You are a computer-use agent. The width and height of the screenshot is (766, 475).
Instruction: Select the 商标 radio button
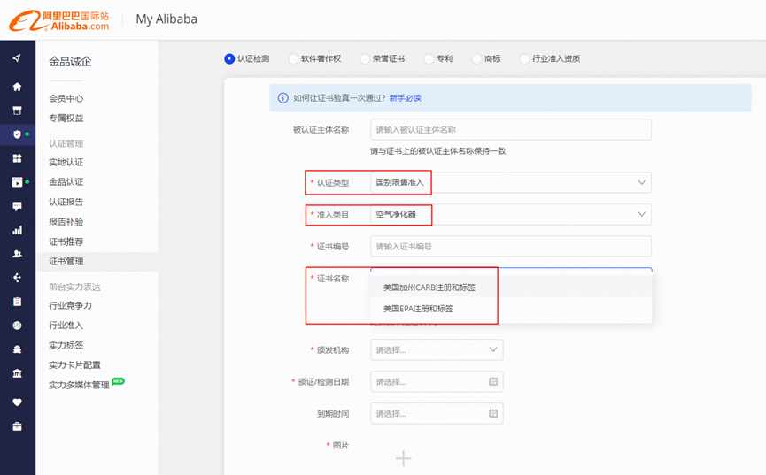(476, 58)
